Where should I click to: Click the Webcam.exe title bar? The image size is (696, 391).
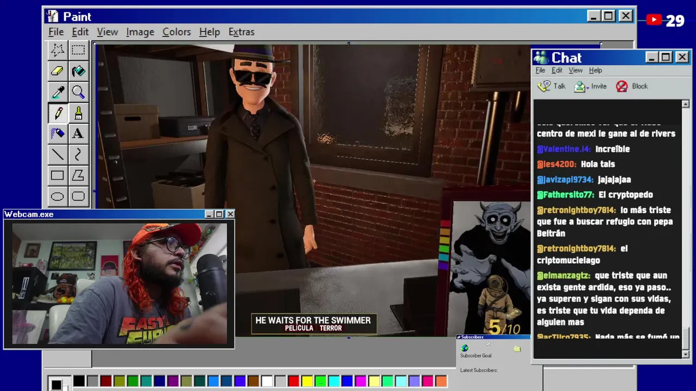click(x=119, y=214)
